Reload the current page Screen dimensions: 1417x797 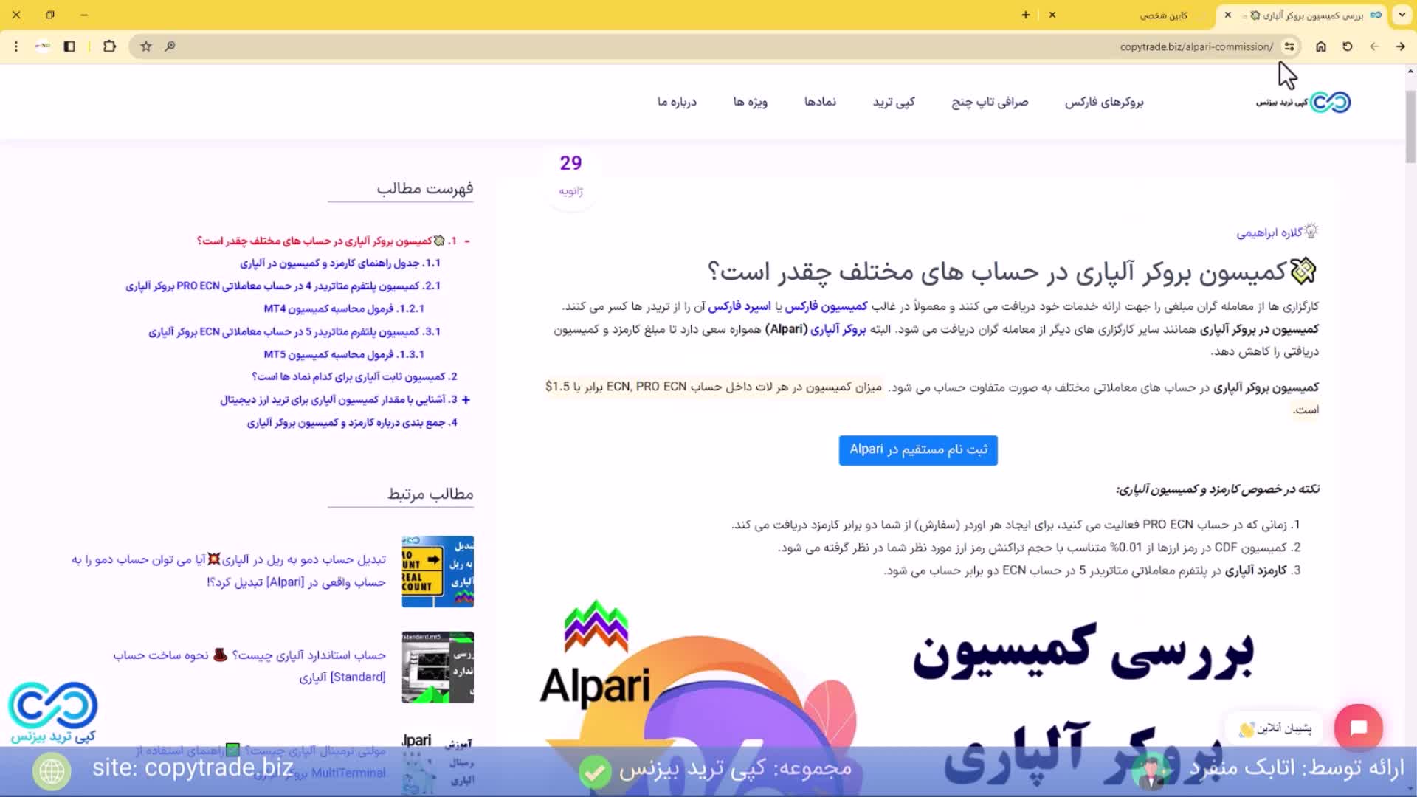[1348, 46]
